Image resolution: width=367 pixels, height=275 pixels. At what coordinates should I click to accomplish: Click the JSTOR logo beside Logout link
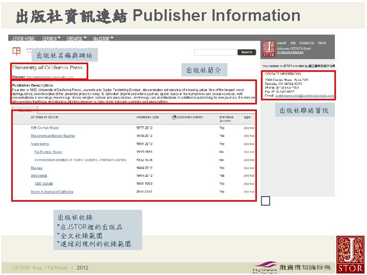[269, 49]
